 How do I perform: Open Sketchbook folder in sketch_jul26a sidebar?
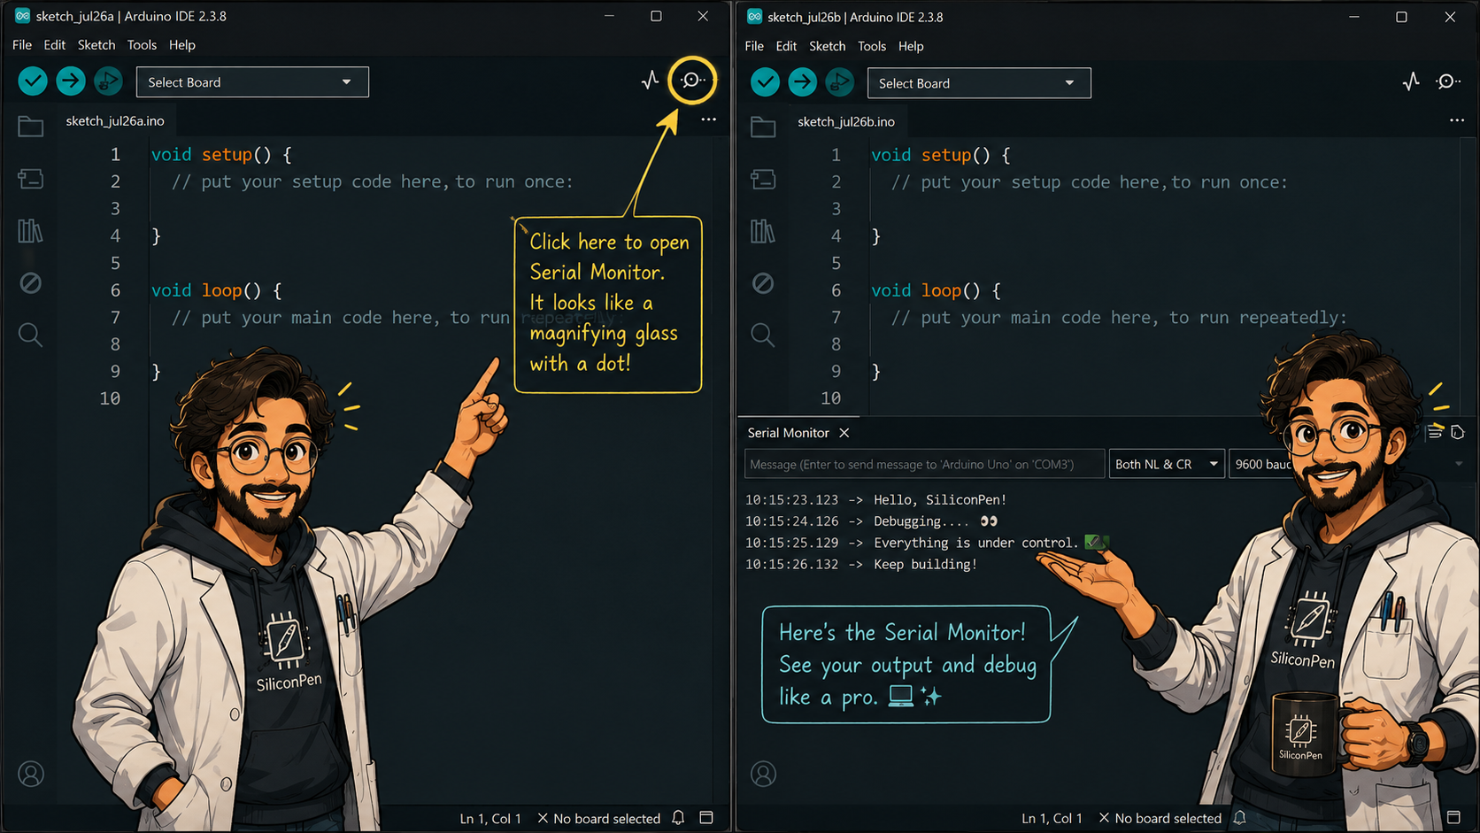[x=31, y=127]
